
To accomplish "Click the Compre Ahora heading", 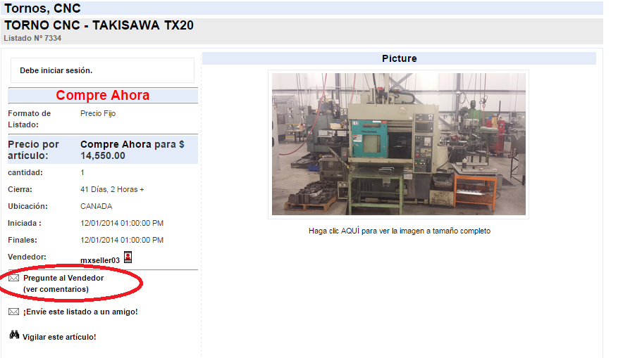I will pyautogui.click(x=102, y=96).
